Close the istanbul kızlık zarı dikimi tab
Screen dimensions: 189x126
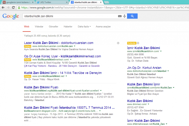pyautogui.click(x=101, y=2)
